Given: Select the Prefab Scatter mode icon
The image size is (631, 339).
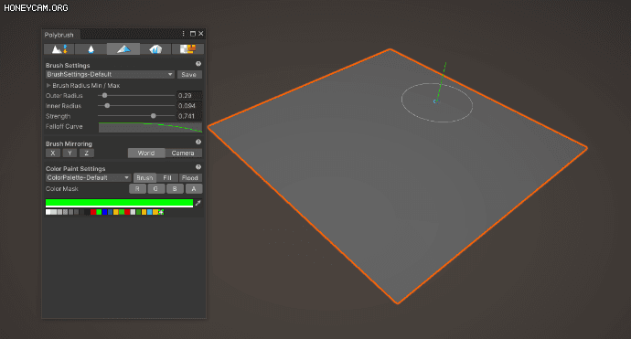Looking at the screenshot, I should click(x=155, y=49).
